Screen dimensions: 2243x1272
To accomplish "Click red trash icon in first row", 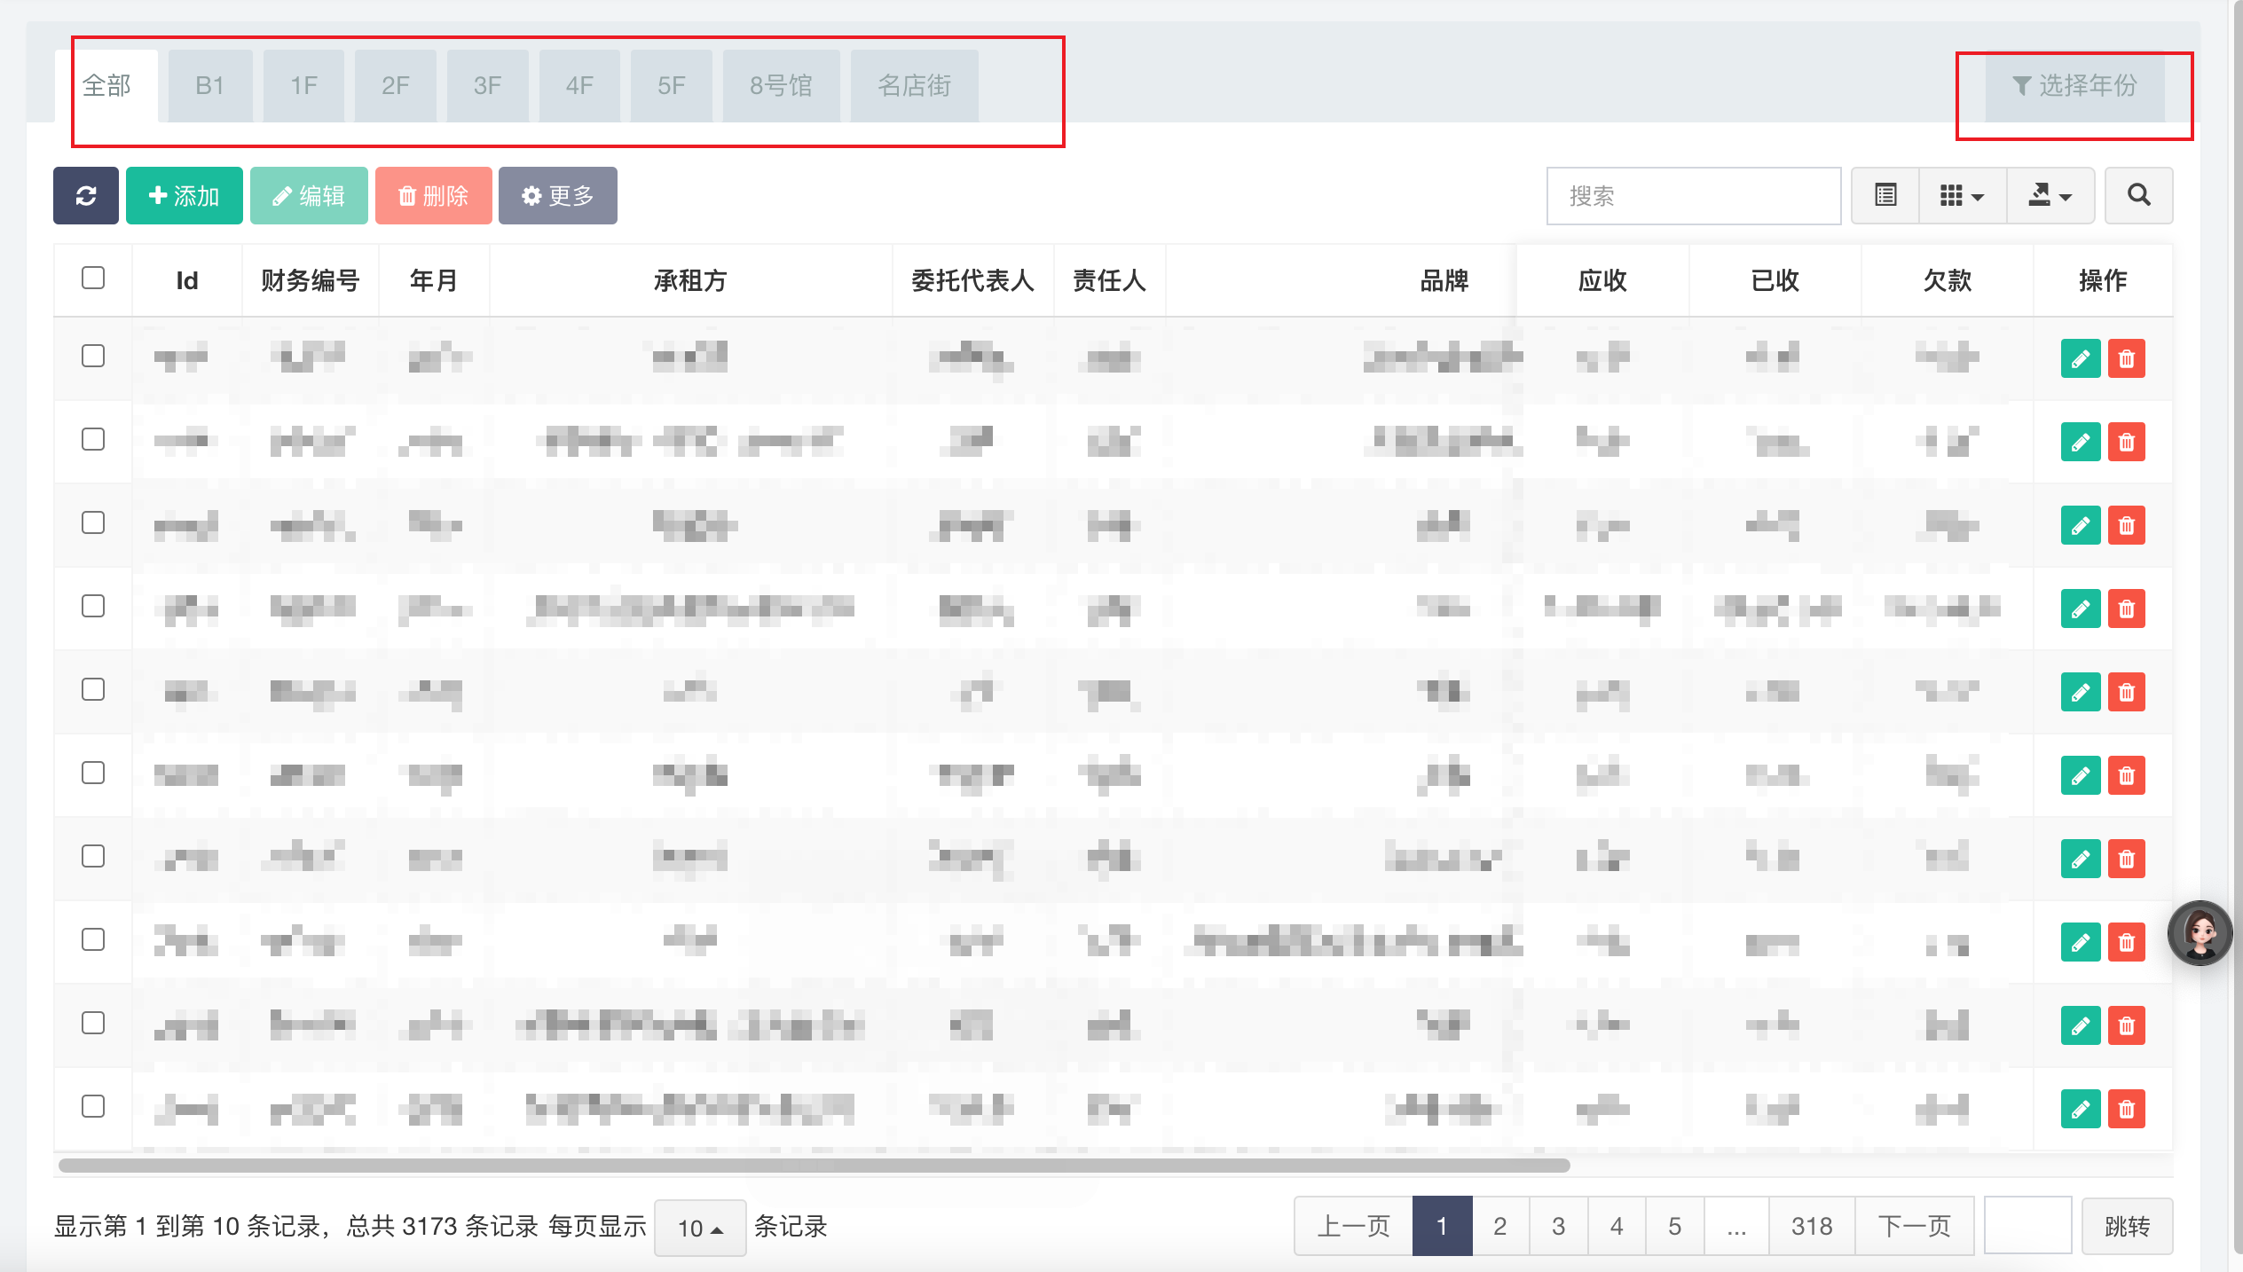I will (x=2126, y=359).
